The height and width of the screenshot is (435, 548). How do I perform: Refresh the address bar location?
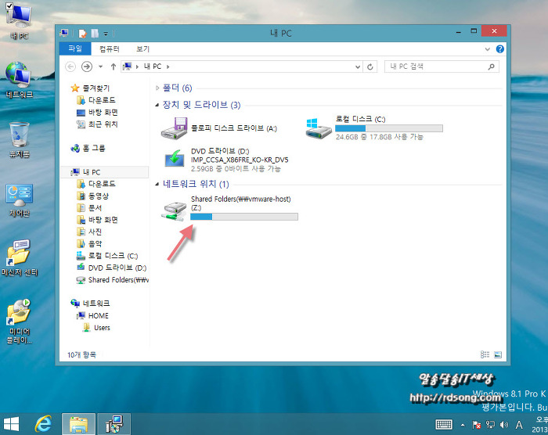click(x=370, y=67)
